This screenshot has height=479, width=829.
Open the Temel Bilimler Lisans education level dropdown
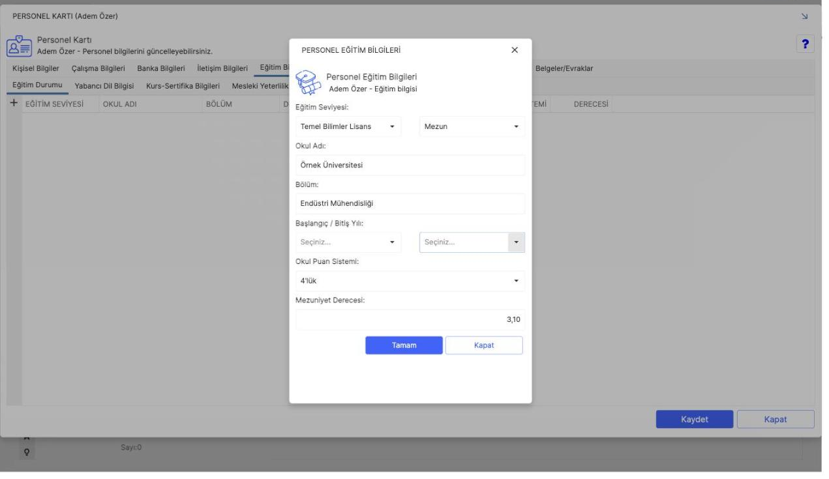coord(348,126)
